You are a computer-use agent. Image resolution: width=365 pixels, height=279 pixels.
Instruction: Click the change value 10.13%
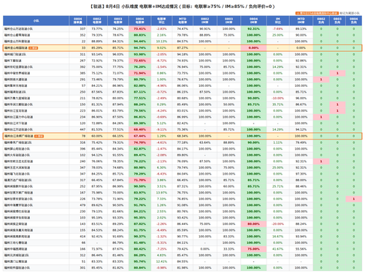coord(161,42)
